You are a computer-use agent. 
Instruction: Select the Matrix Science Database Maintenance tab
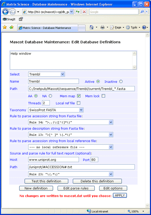pyautogui.click(x=47, y=28)
